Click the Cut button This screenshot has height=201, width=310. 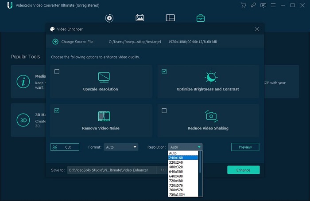(65, 147)
